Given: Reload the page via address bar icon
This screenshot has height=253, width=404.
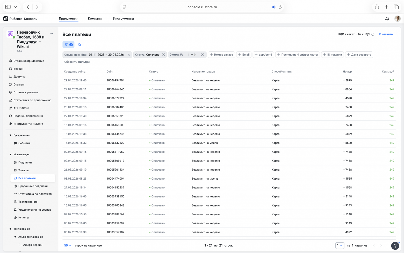Looking at the screenshot, I should [280, 7].
